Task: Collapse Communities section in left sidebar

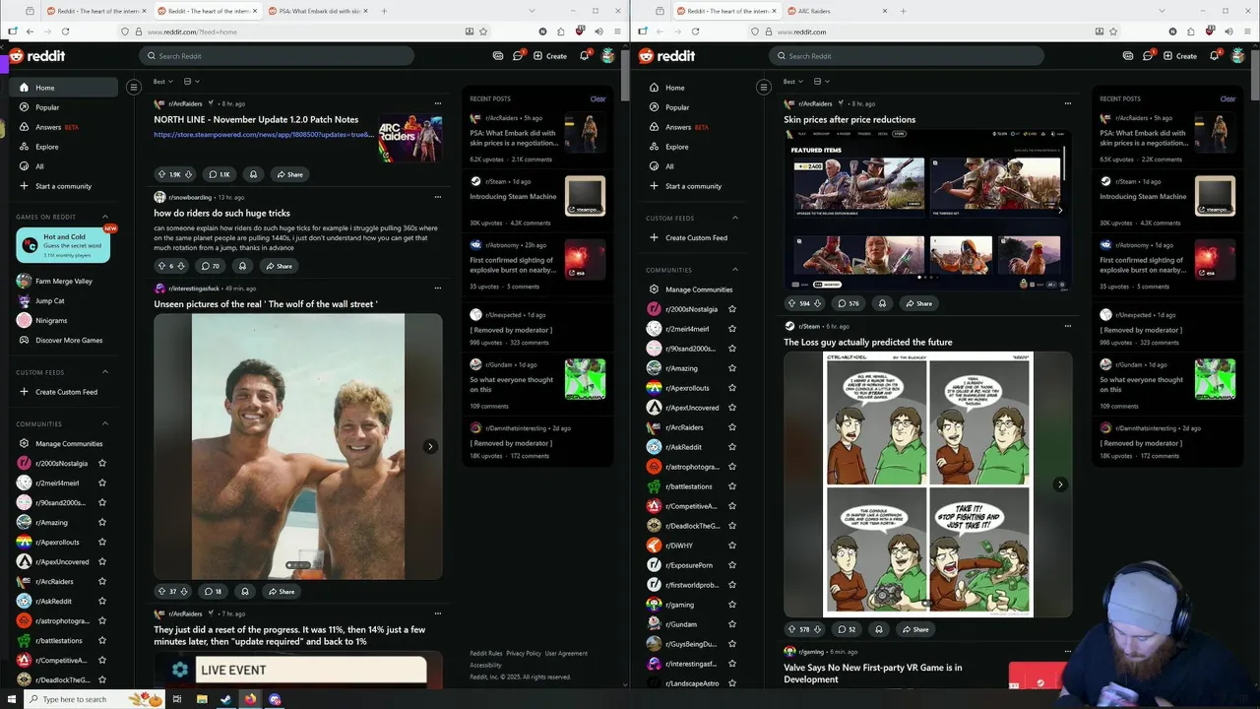Action: click(x=105, y=423)
